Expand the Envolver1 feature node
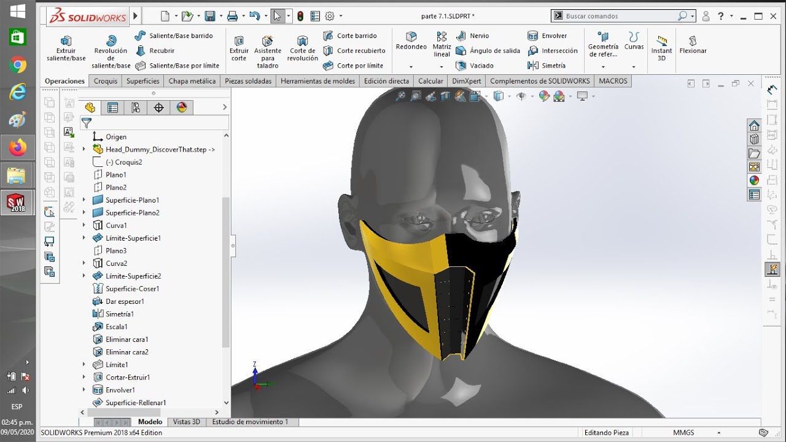This screenshot has width=786, height=442. click(84, 390)
